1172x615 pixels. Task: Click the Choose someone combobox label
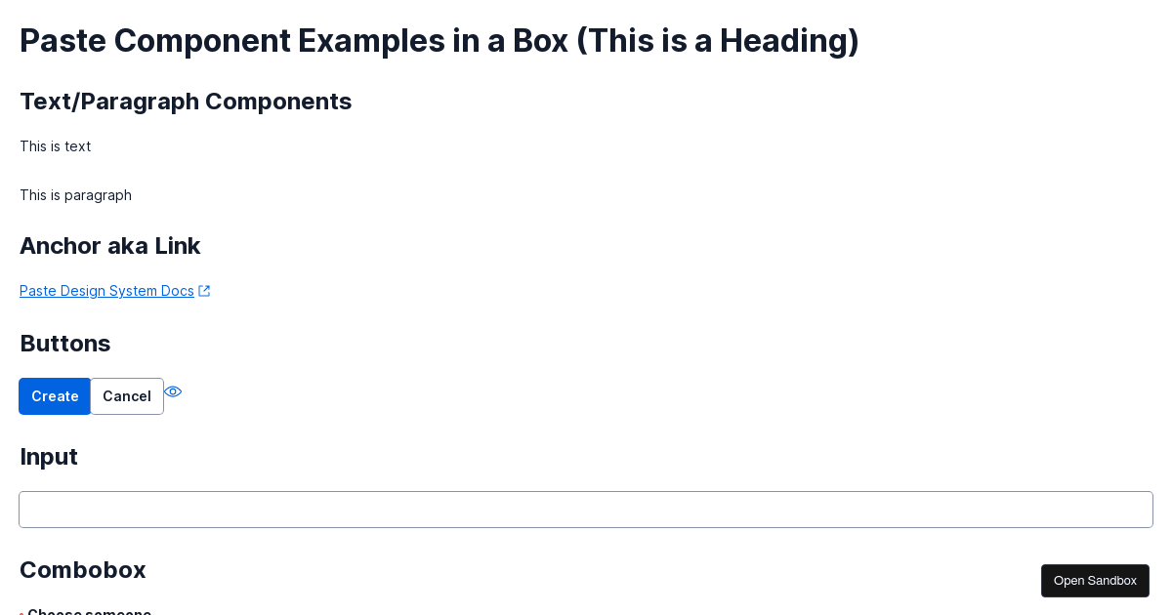[x=89, y=611]
